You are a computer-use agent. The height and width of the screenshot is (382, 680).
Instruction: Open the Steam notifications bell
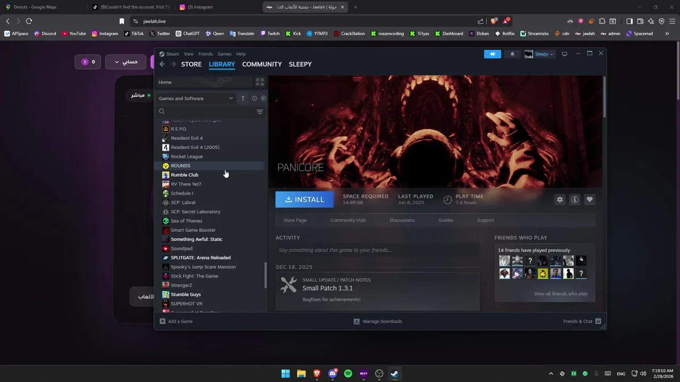(x=512, y=54)
